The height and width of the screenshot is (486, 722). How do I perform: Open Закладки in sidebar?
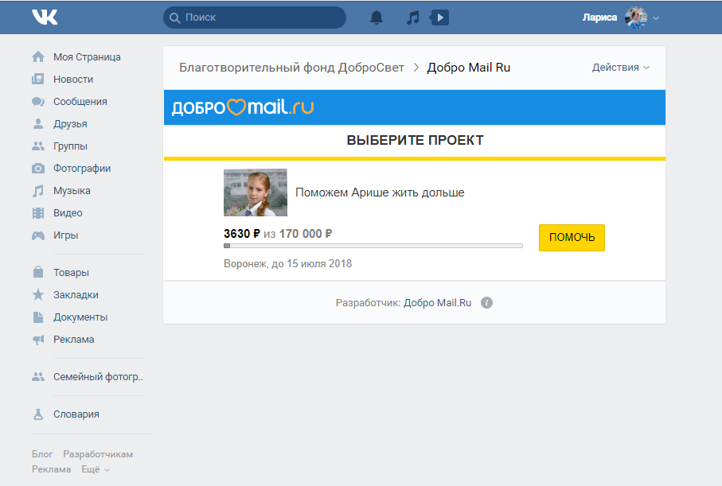tap(76, 294)
